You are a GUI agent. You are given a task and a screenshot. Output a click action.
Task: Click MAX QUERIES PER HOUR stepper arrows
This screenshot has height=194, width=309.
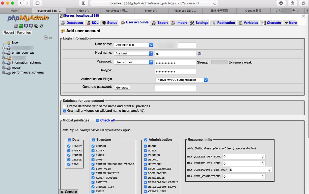click(x=263, y=157)
